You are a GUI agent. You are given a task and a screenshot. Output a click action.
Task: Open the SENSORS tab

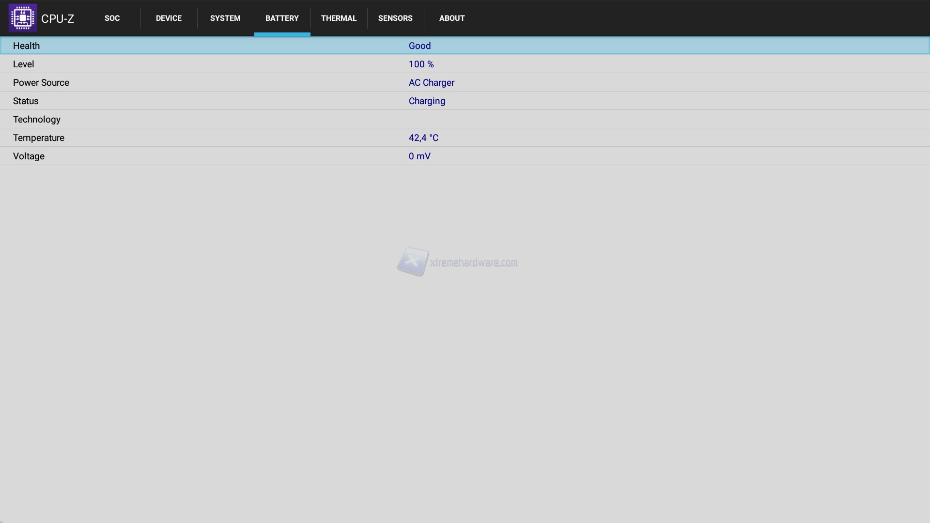[x=395, y=18]
